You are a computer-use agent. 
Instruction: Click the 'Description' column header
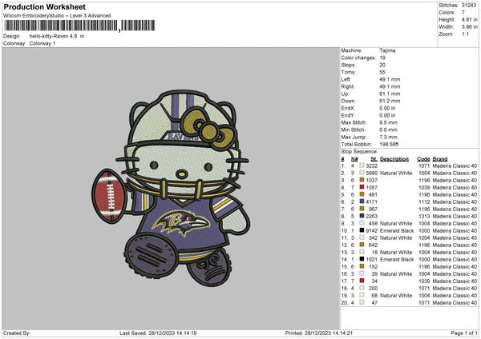[x=394, y=159]
